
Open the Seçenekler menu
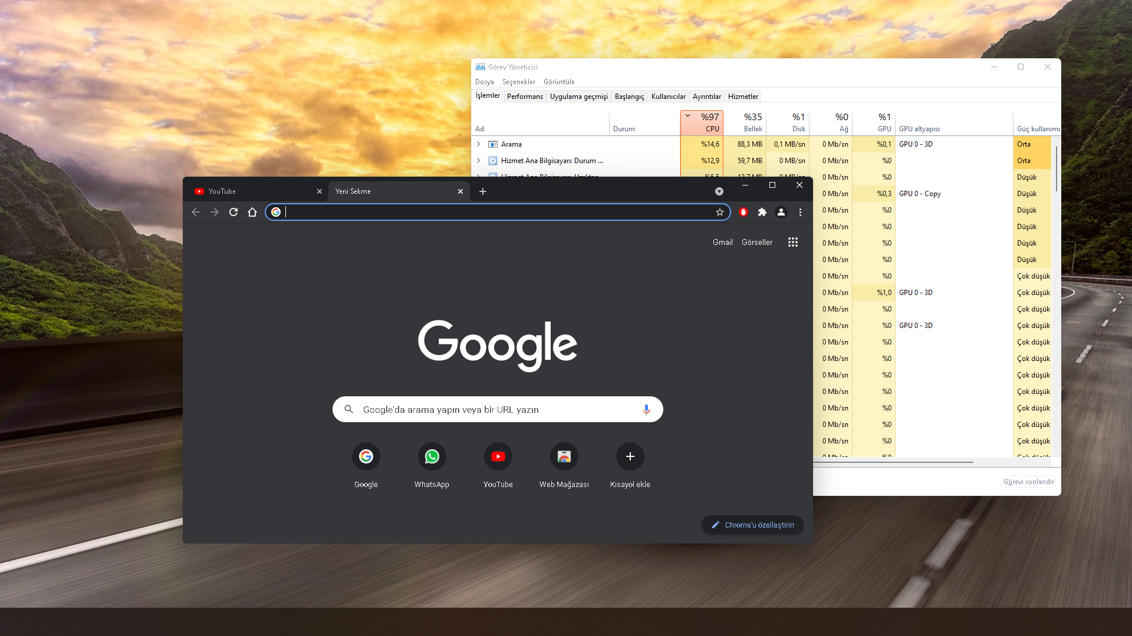coord(519,82)
